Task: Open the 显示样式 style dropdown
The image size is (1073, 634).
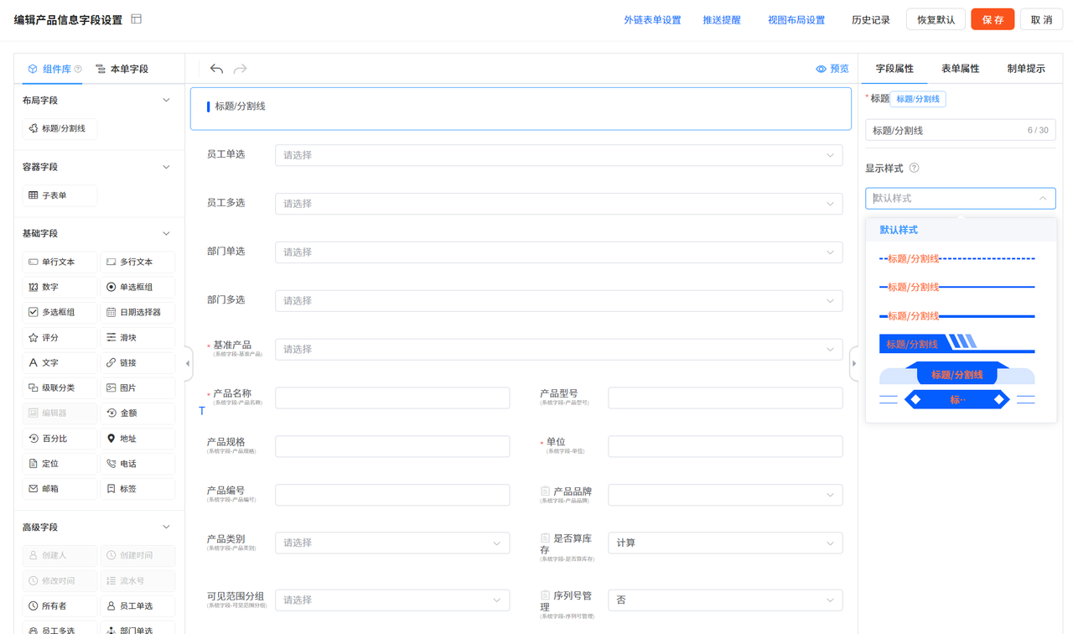Action: [x=960, y=198]
